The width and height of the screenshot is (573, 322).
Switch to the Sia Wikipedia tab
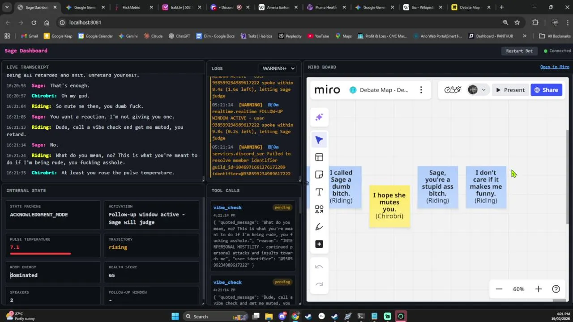pyautogui.click(x=422, y=7)
